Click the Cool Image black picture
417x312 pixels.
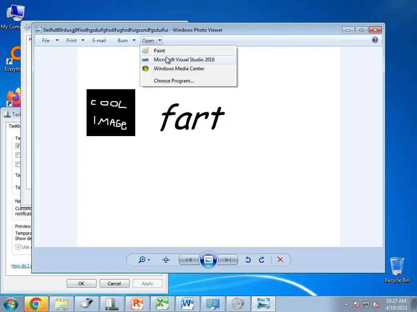111,113
